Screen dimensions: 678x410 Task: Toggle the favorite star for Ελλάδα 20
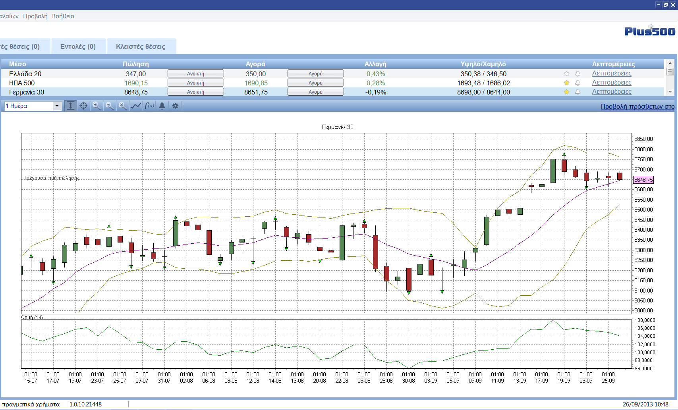[566, 73]
